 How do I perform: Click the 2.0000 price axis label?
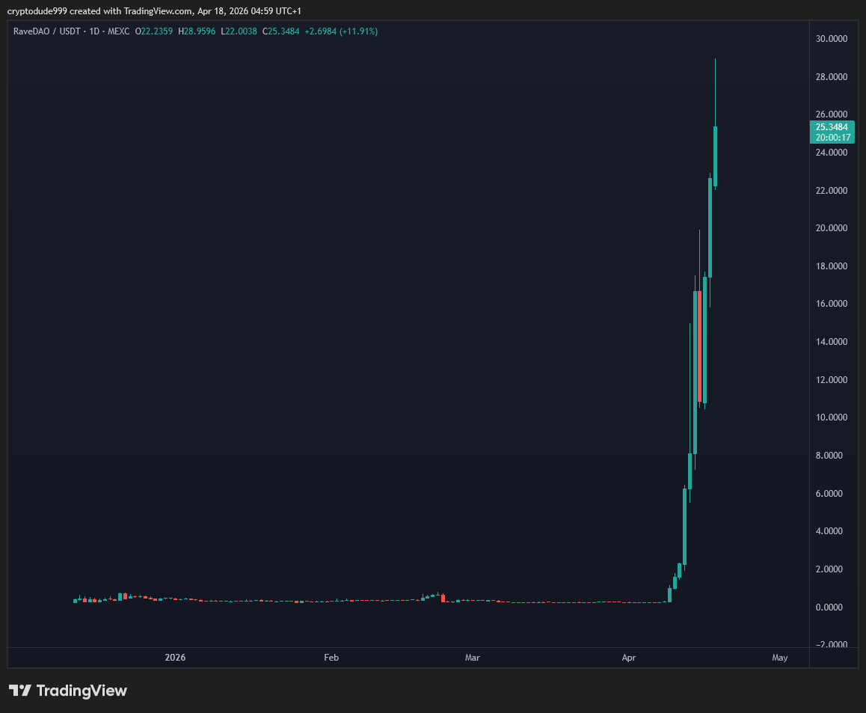tap(829, 569)
